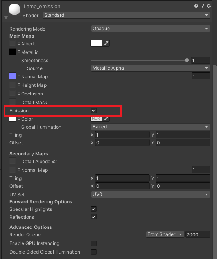Image resolution: width=217 pixels, height=259 pixels.
Task: Pick Albedo color with the eyedropper
Action: pyautogui.click(x=106, y=43)
